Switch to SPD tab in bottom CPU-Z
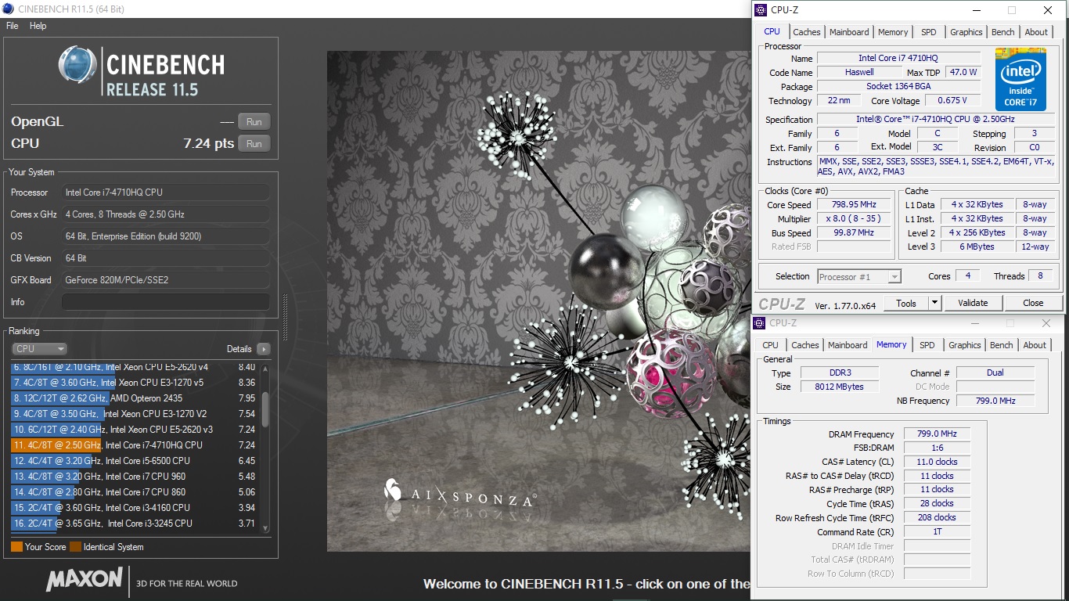Screen dimensions: 1069x601 tap(927, 345)
